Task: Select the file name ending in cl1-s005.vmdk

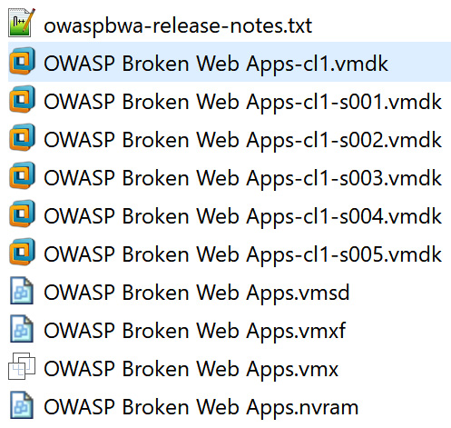Action: point(243,254)
